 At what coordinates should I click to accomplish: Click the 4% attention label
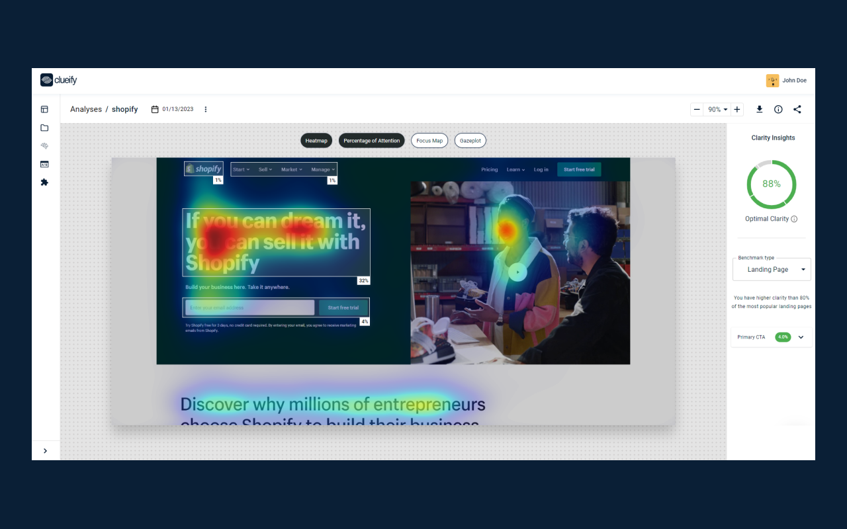(365, 322)
